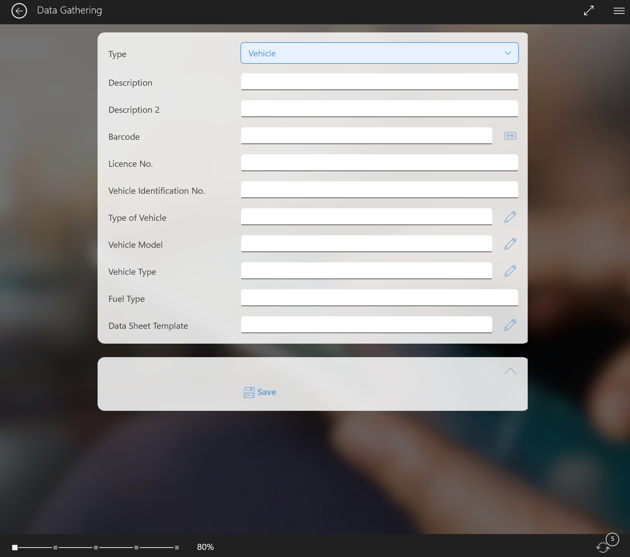Click the second marker of the zoom slider
The height and width of the screenshot is (557, 630).
(55, 547)
